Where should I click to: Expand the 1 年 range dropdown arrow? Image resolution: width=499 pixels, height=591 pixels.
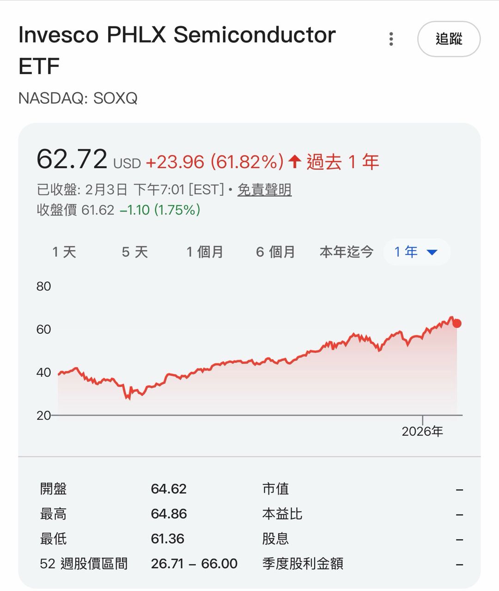pyautogui.click(x=432, y=252)
